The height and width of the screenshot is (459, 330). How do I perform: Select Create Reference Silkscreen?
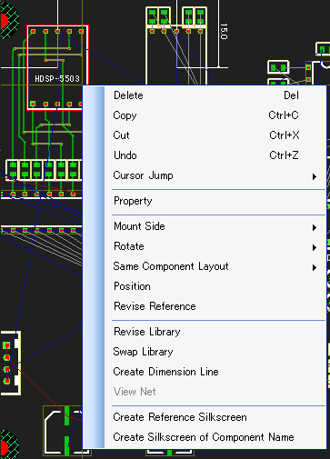point(215,417)
